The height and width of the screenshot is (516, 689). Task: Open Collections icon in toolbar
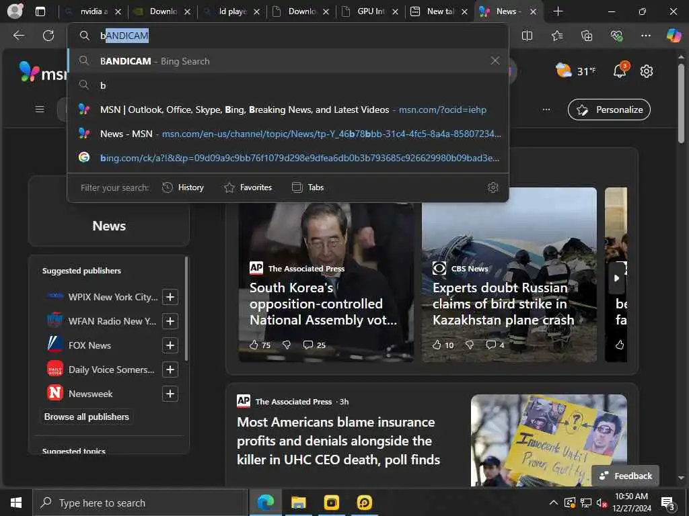coord(587,36)
